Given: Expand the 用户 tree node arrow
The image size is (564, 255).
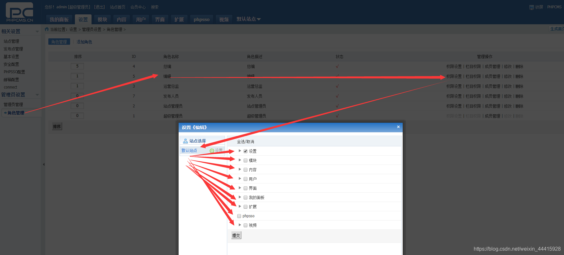Looking at the screenshot, I should (240, 179).
